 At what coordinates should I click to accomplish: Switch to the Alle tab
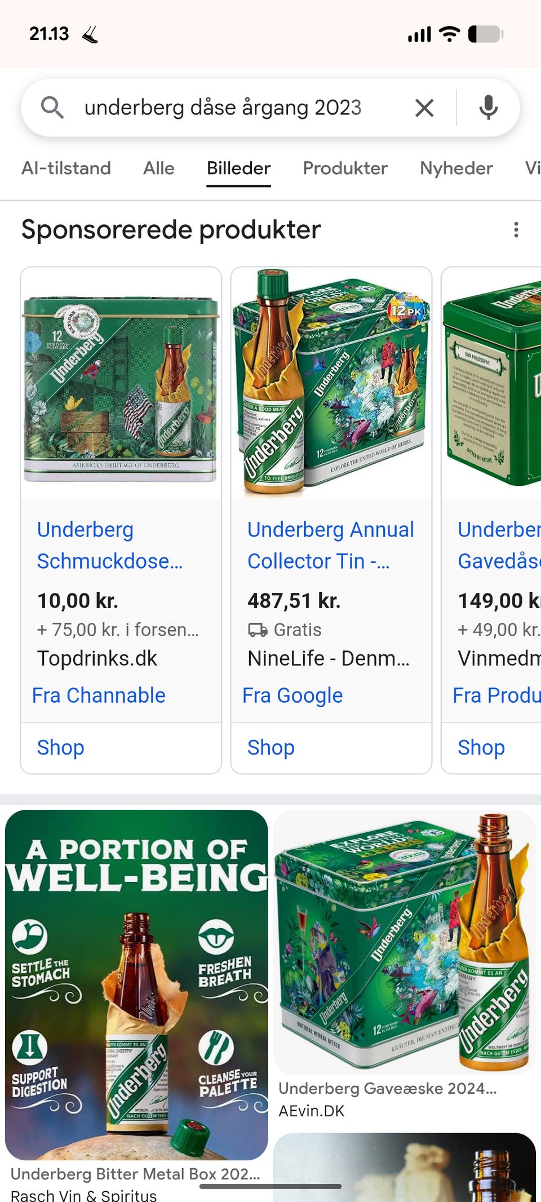[158, 168]
